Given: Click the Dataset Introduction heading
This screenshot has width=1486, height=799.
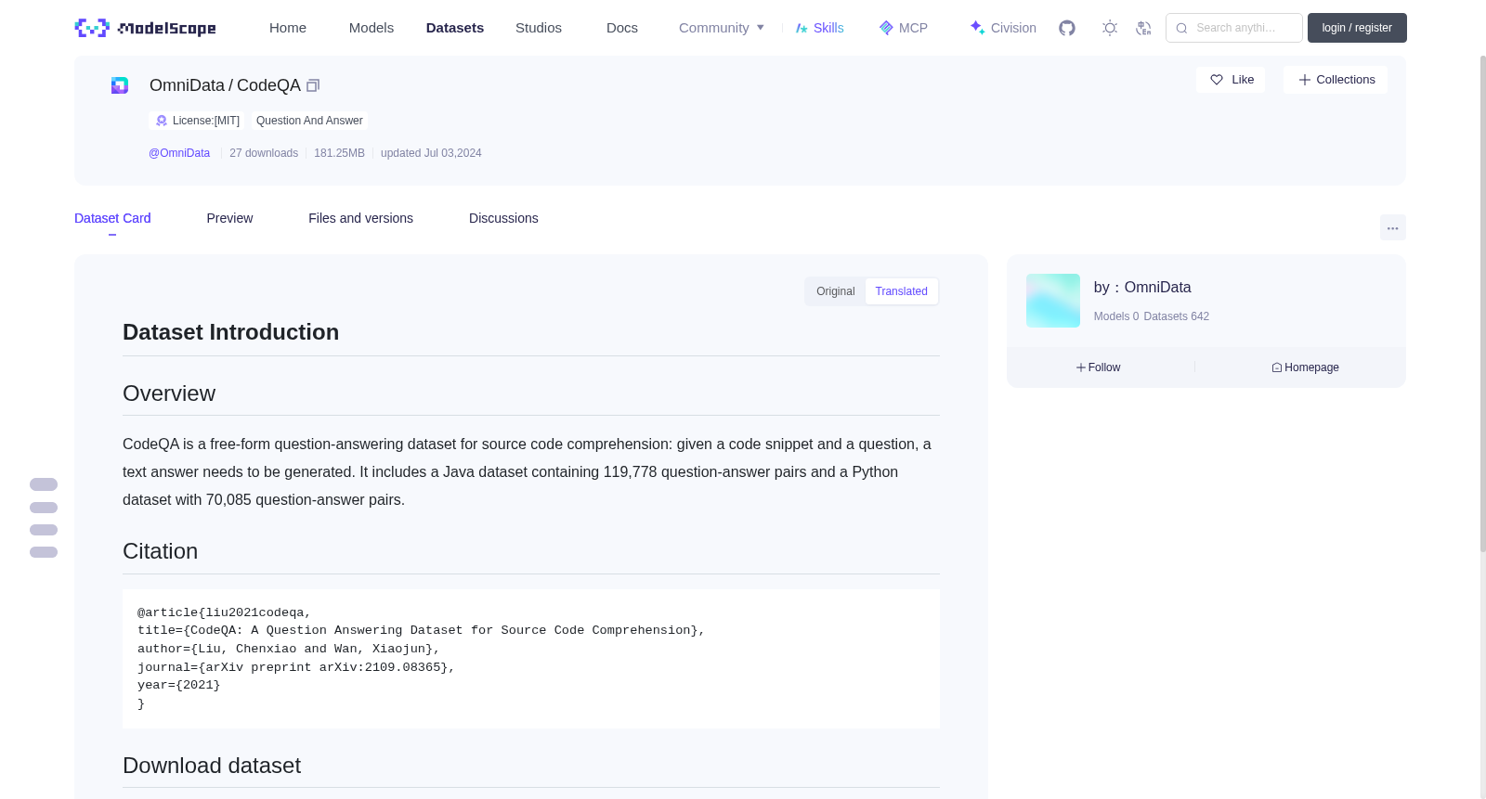Looking at the screenshot, I should (231, 332).
